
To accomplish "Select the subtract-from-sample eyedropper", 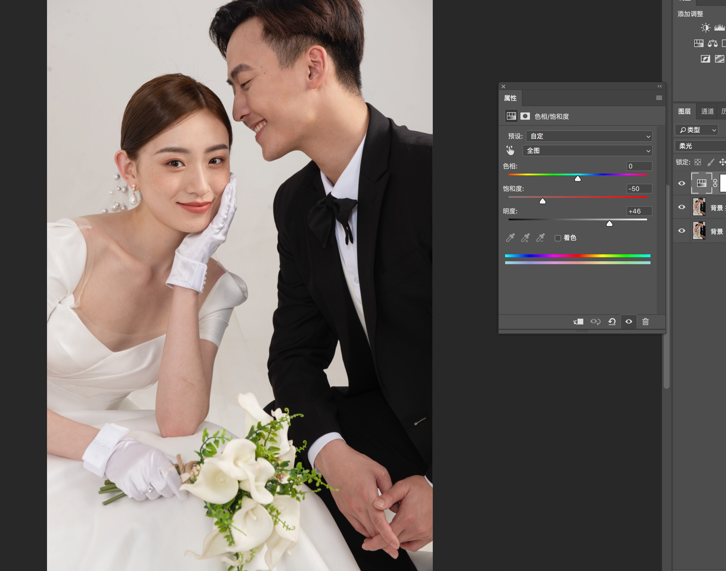I will tap(540, 238).
